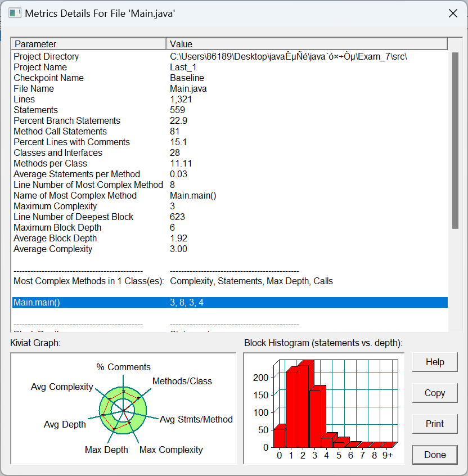The width and height of the screenshot is (468, 476).
Task: Select Line Number of Deepest Block row
Action: (229, 217)
